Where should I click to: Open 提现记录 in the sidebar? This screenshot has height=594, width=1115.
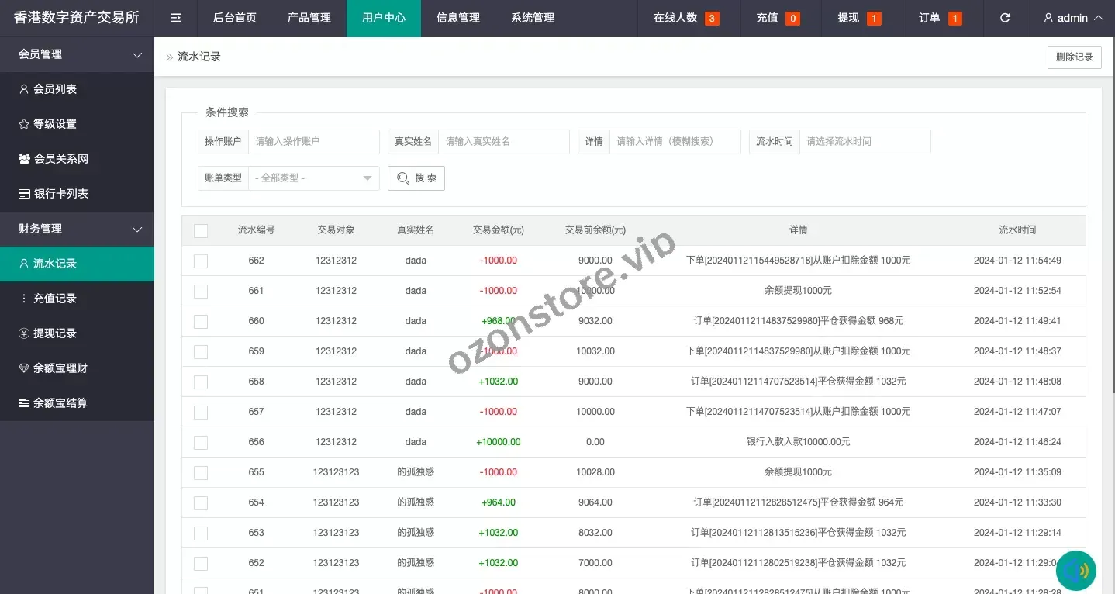(54, 333)
